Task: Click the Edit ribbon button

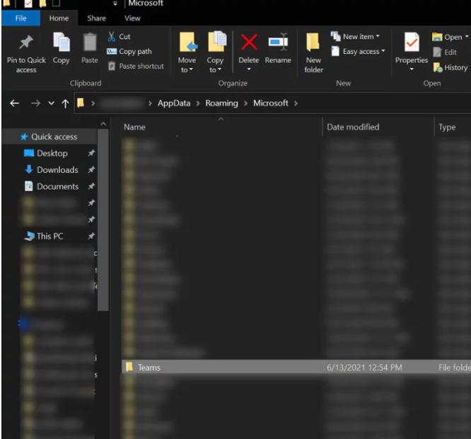Action: 445,52
